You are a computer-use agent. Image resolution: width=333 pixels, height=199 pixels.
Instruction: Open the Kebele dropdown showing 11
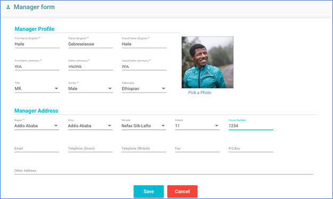pyautogui.click(x=197, y=126)
